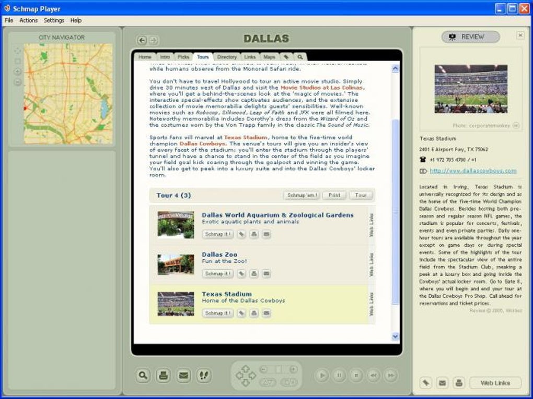Click the footprints tour button
The width and height of the screenshot is (533, 399).
coord(204,375)
